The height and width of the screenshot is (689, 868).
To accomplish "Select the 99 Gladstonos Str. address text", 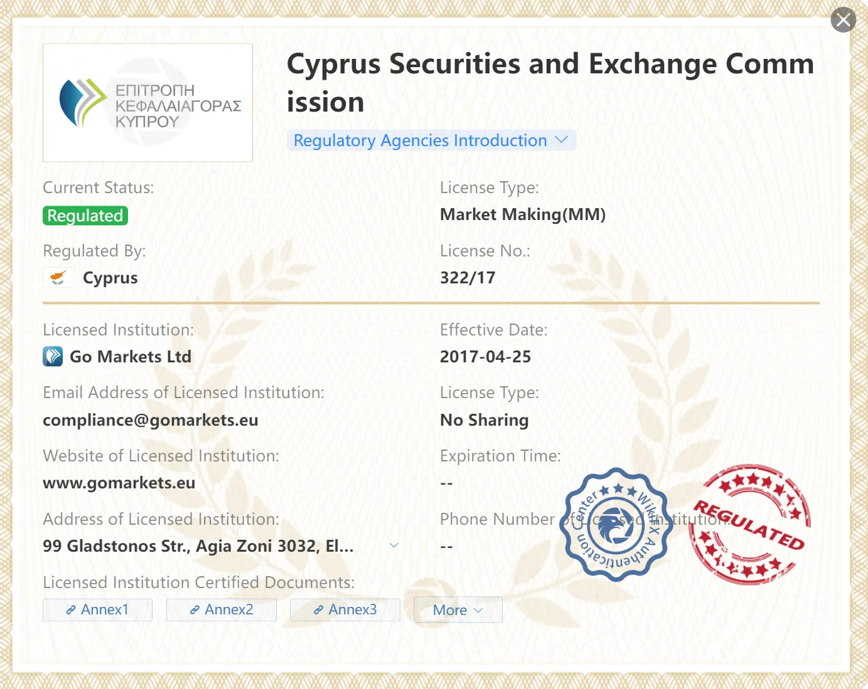I will pyautogui.click(x=198, y=546).
